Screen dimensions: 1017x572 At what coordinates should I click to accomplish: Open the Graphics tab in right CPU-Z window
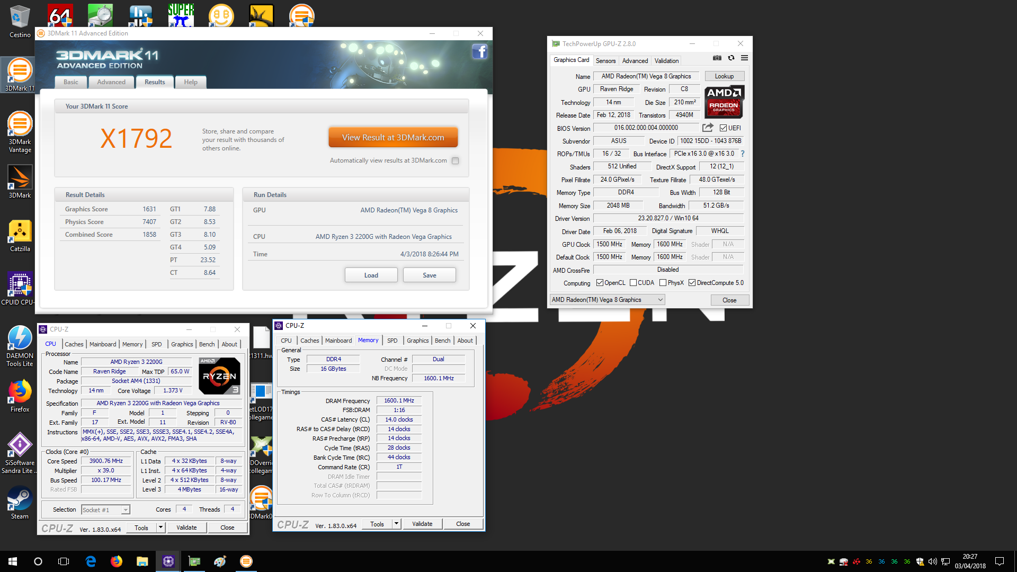[x=417, y=341]
